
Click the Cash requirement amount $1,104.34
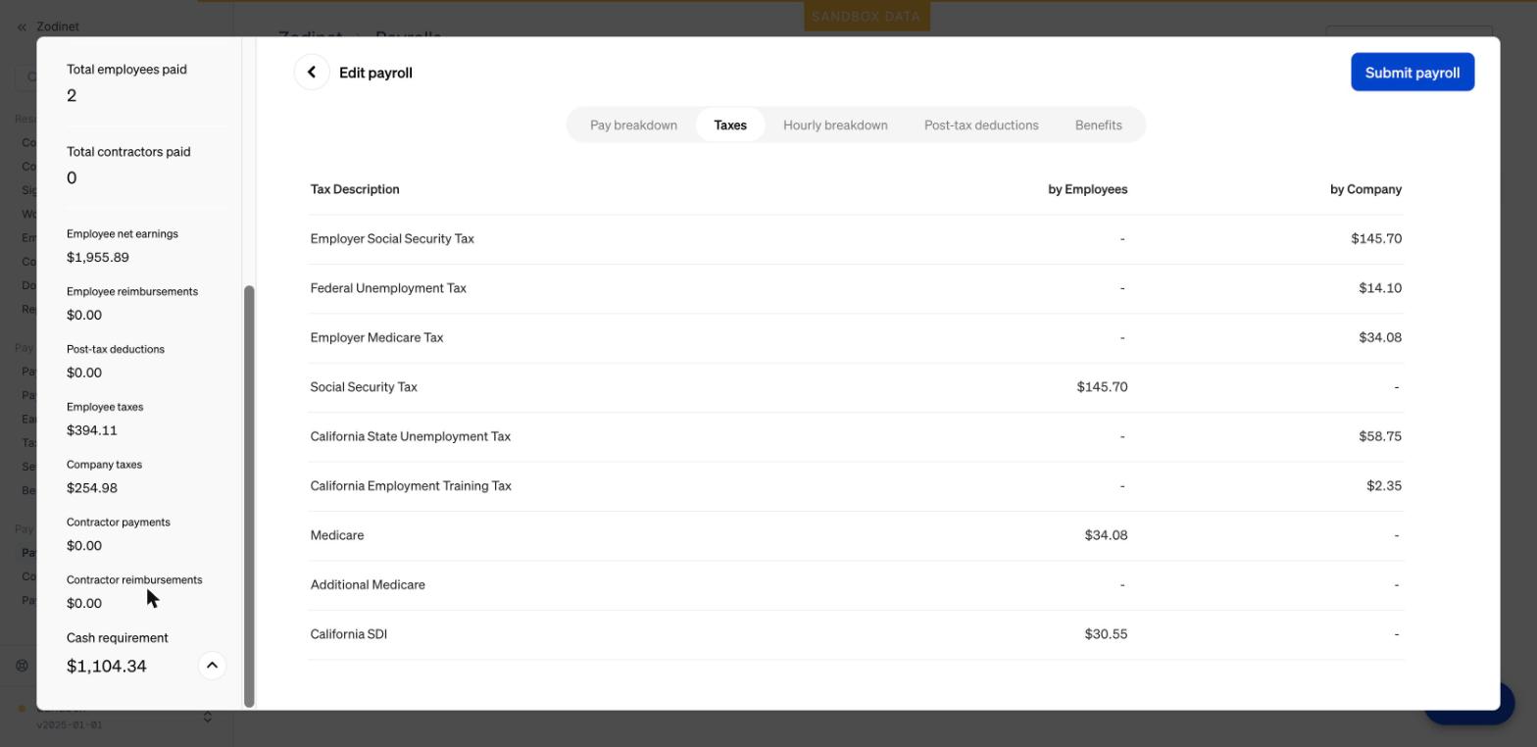(107, 667)
